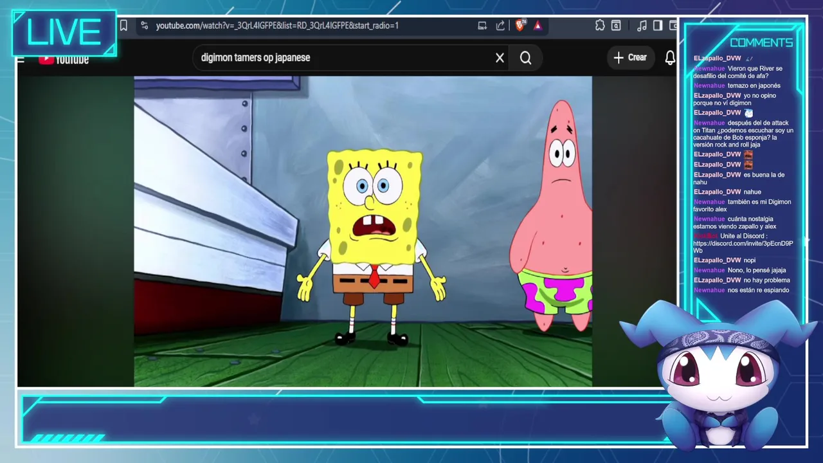Click comment 'no hay problema'
Viewport: 823px width, 463px height.
(766, 280)
